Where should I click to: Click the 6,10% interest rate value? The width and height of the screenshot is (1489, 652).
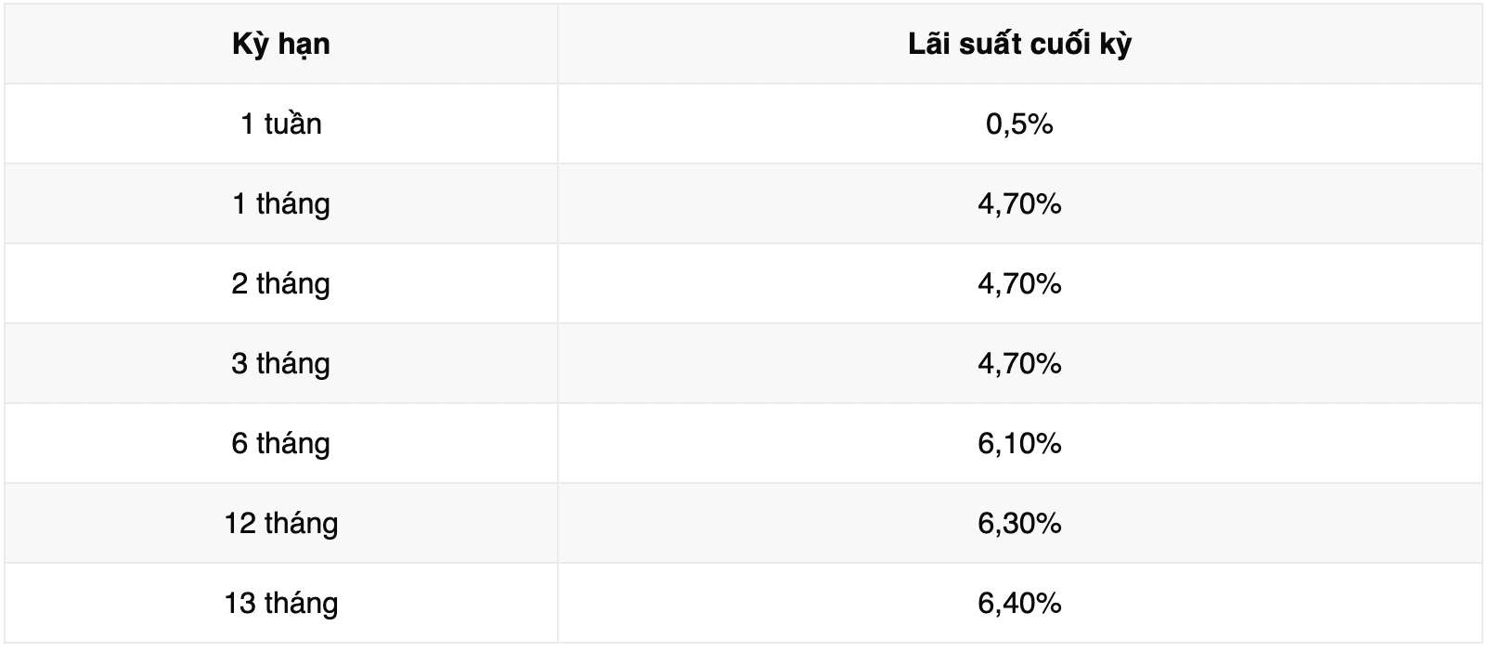(x=1019, y=444)
